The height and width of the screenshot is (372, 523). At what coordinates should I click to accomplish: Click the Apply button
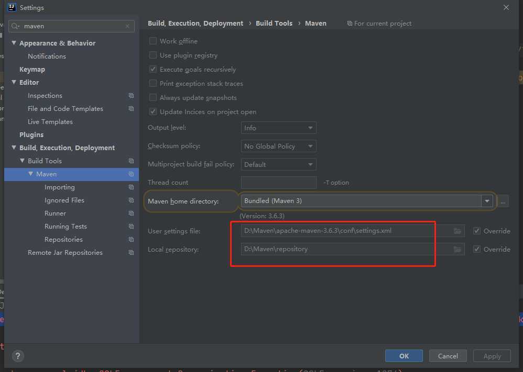point(492,356)
